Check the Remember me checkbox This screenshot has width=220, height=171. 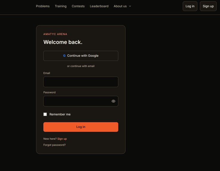click(x=45, y=114)
